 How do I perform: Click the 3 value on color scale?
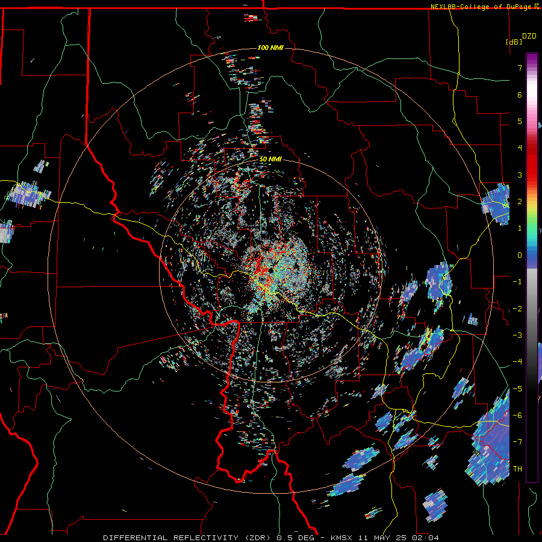[x=520, y=175]
